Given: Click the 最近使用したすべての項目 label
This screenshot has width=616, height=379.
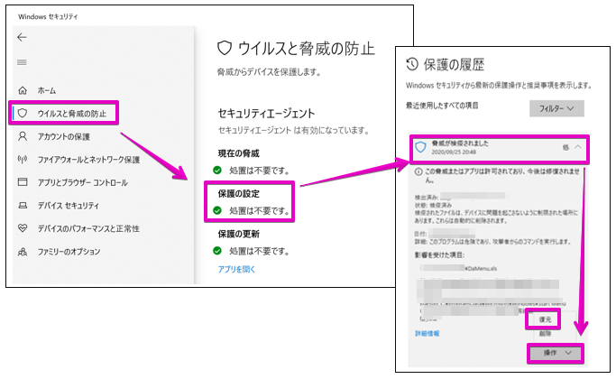Looking at the screenshot, I should 442,106.
